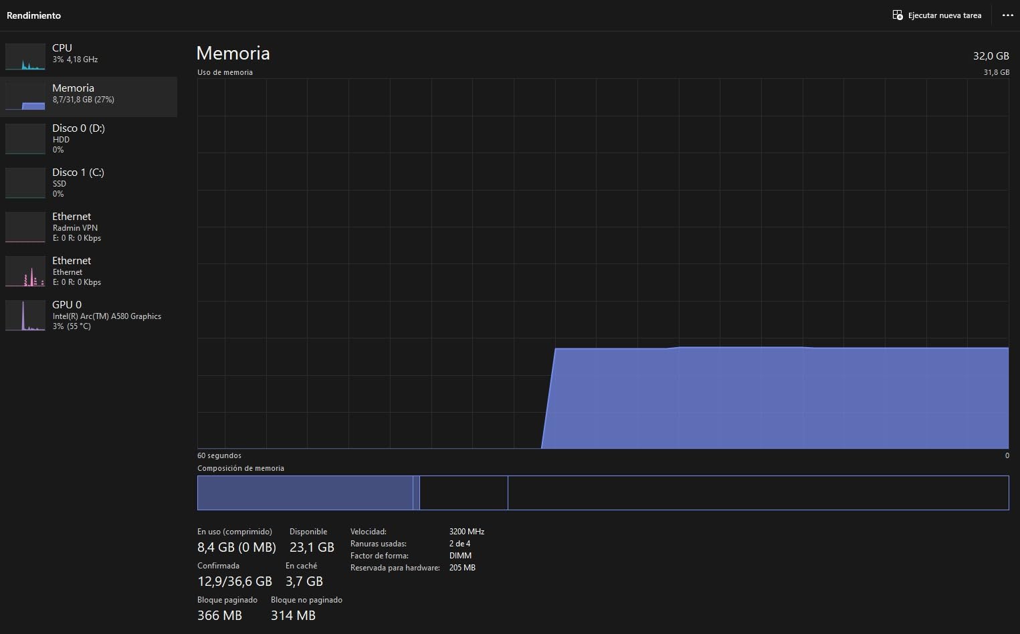
Task: Open Disco 0 (D:) HDD performance
Action: click(78, 138)
